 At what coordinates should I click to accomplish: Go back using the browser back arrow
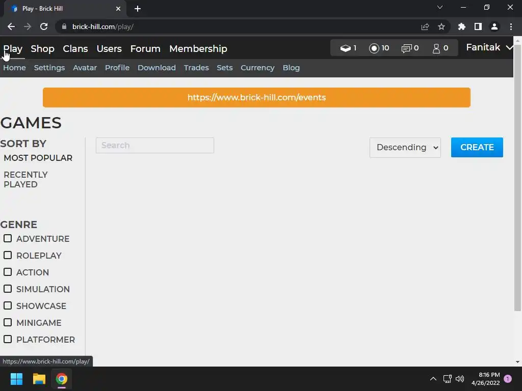click(11, 26)
